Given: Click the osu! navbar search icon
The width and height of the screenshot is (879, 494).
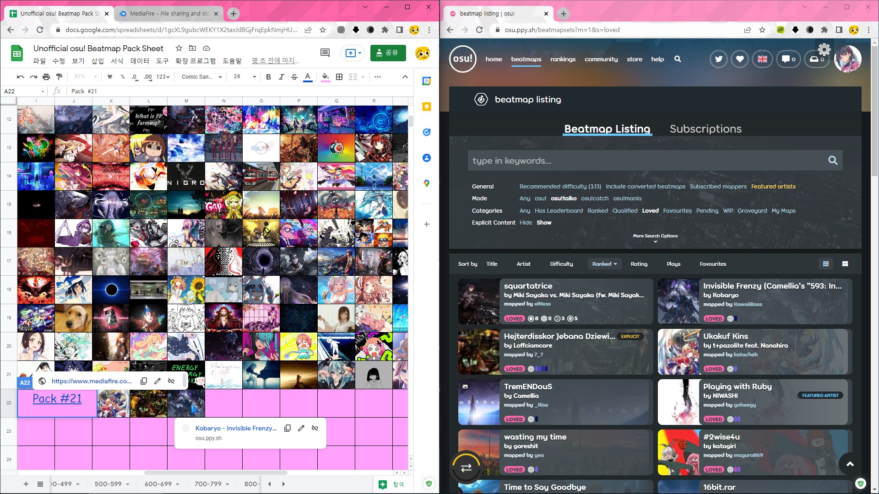Looking at the screenshot, I should [678, 59].
